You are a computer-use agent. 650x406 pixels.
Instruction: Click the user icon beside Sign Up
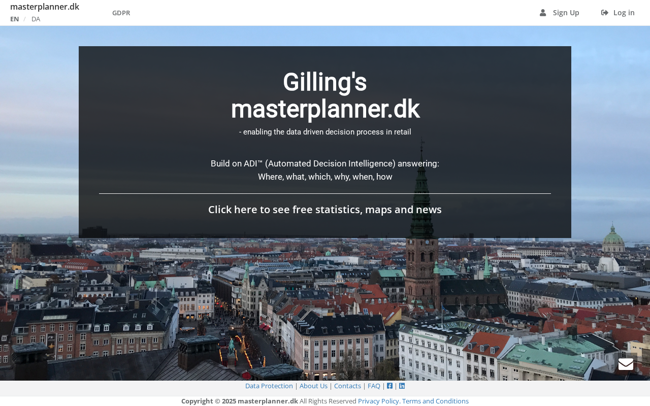pos(543,13)
